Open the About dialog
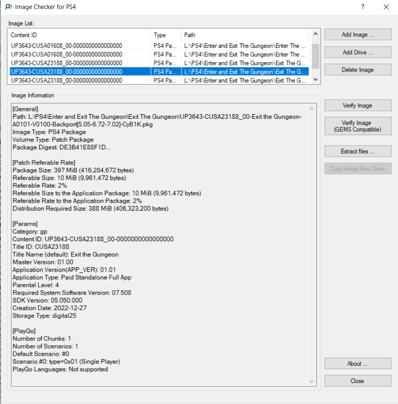 pyautogui.click(x=358, y=364)
